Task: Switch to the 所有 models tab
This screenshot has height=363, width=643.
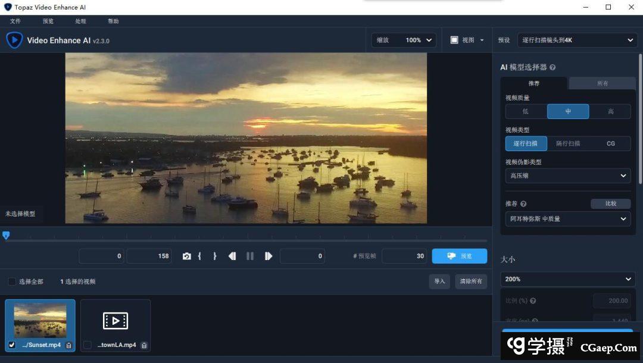Action: point(603,83)
